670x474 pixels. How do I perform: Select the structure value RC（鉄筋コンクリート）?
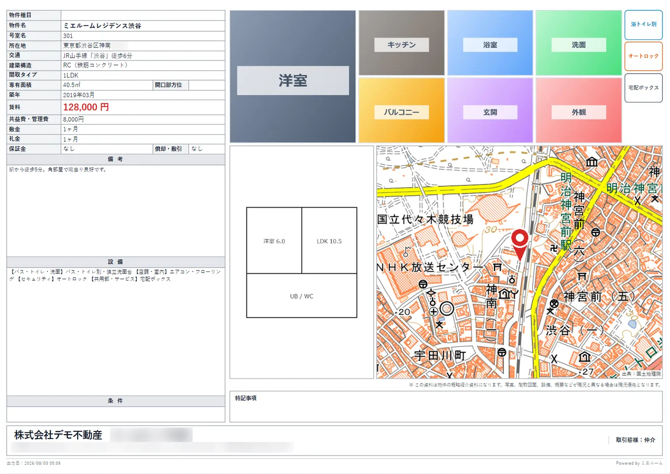97,65
